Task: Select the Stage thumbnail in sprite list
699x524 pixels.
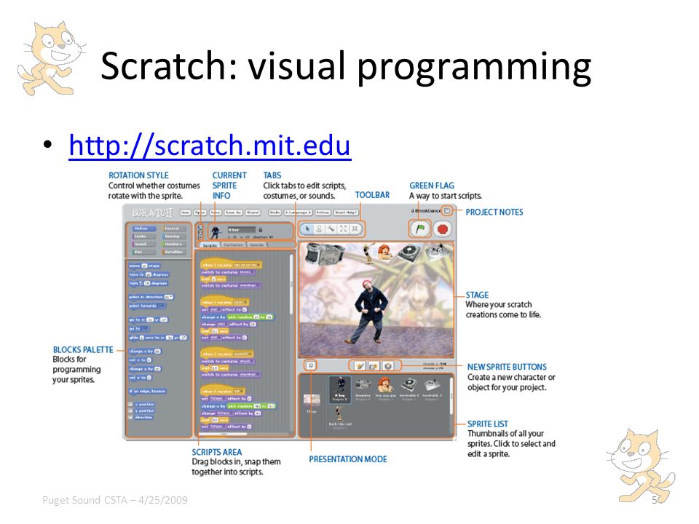Action: tap(312, 404)
